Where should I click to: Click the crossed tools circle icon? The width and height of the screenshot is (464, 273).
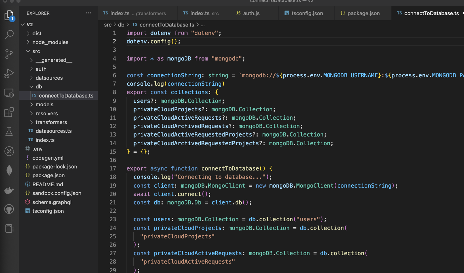click(x=9, y=151)
